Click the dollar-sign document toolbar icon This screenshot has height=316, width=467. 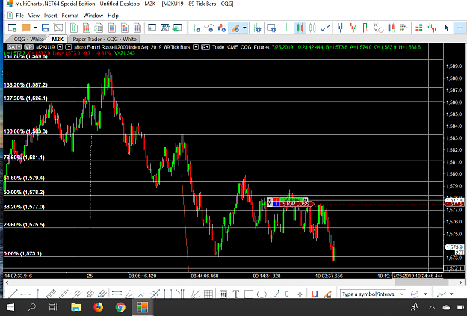[99, 28]
